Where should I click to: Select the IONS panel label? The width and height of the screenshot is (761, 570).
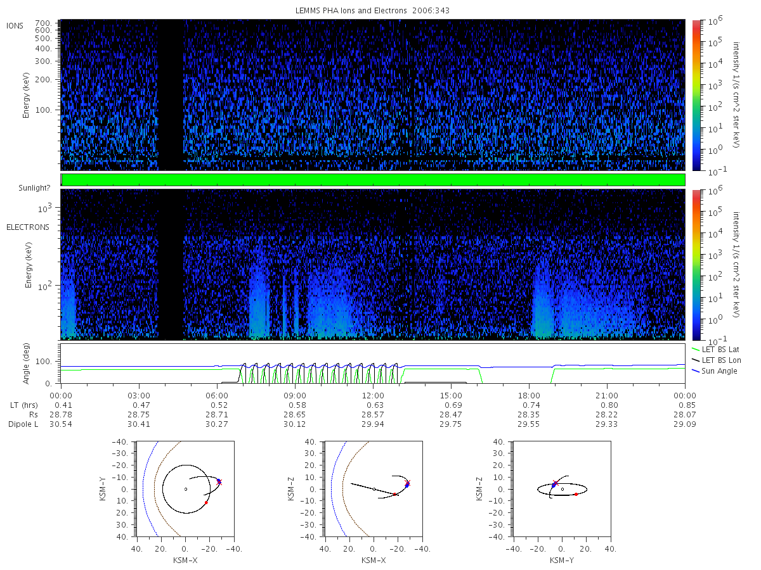pyautogui.click(x=15, y=25)
